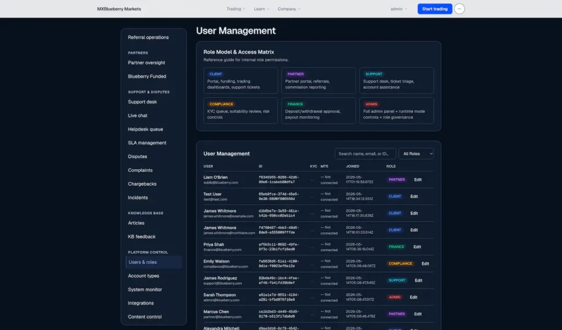Edit Priya Shah's user row
Viewport: 562px width, 330px height.
click(417, 247)
